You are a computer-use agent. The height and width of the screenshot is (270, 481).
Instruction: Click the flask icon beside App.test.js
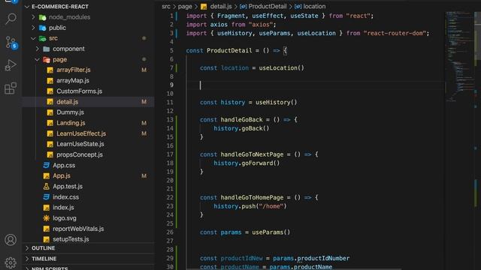[47, 187]
